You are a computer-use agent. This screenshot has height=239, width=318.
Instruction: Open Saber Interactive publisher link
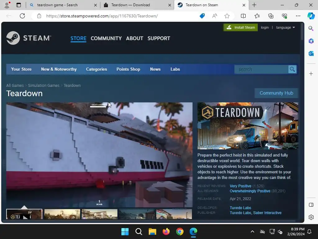point(267,213)
